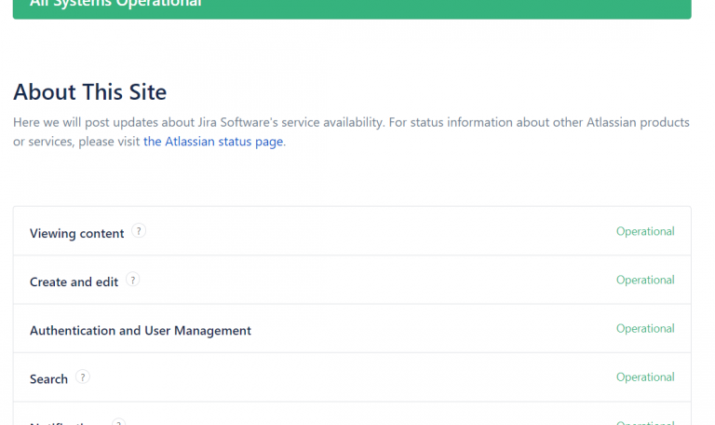Select the Viewing content component label

point(76,233)
